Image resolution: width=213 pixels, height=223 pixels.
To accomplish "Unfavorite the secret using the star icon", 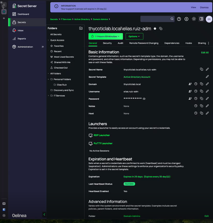I will (x=155, y=29).
